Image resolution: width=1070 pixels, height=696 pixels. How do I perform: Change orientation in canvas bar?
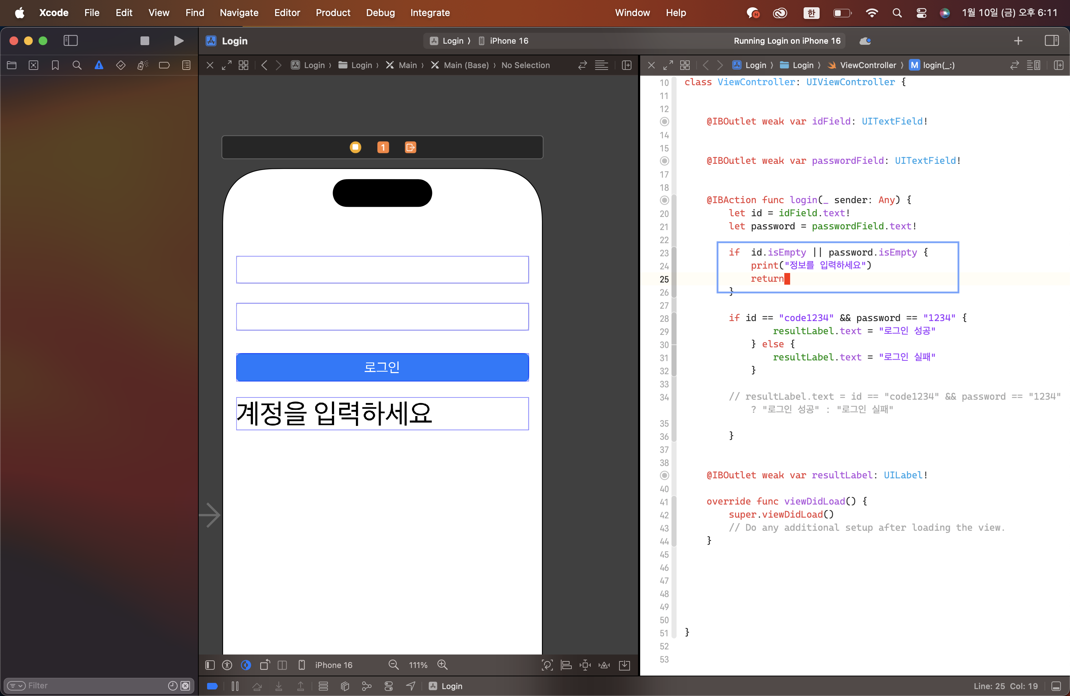point(265,665)
